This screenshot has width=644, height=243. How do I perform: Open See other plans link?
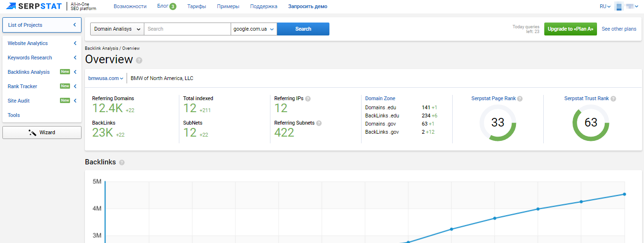pos(619,29)
